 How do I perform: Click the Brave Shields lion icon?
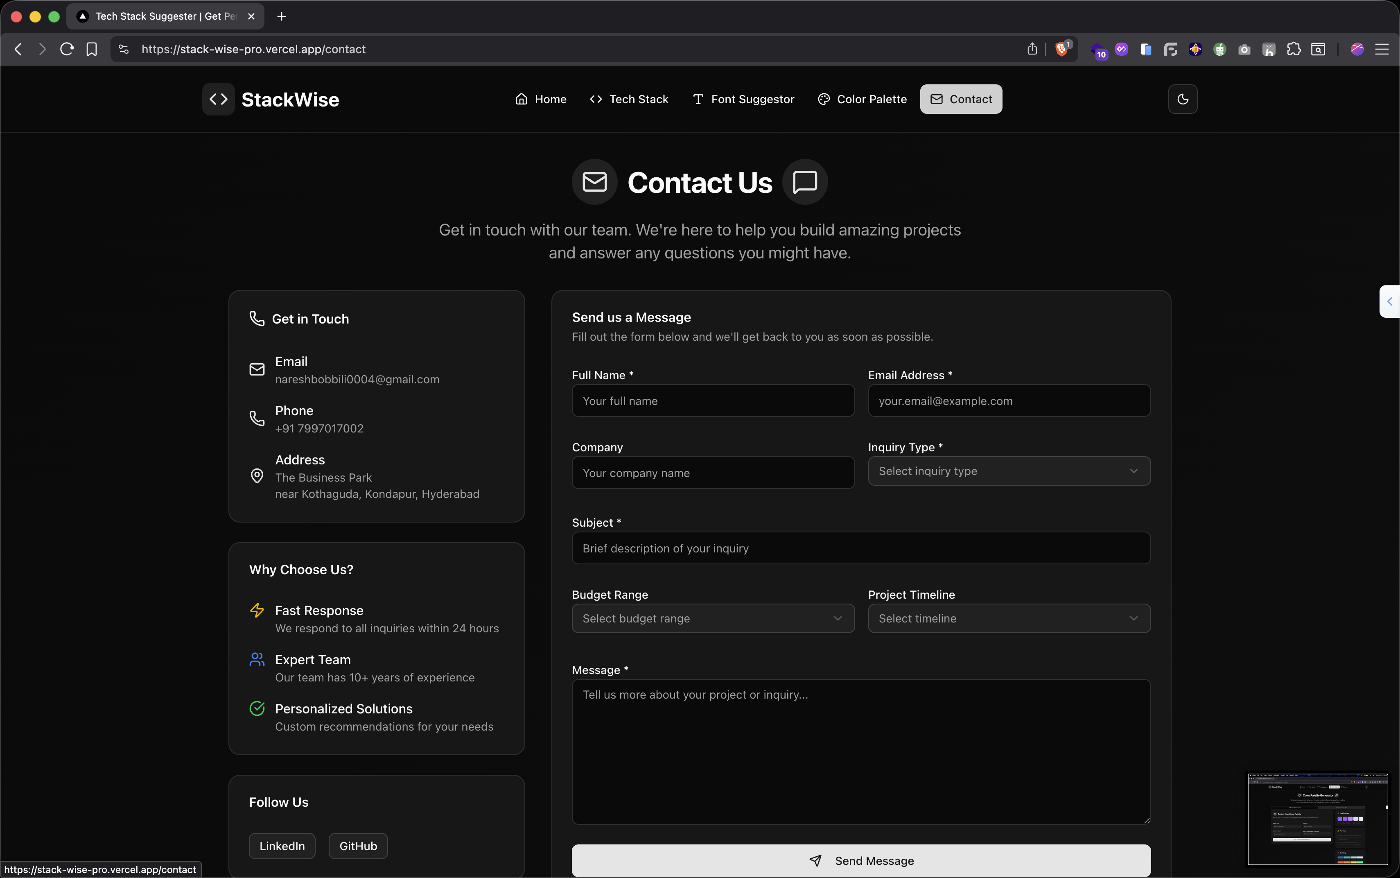click(1061, 50)
